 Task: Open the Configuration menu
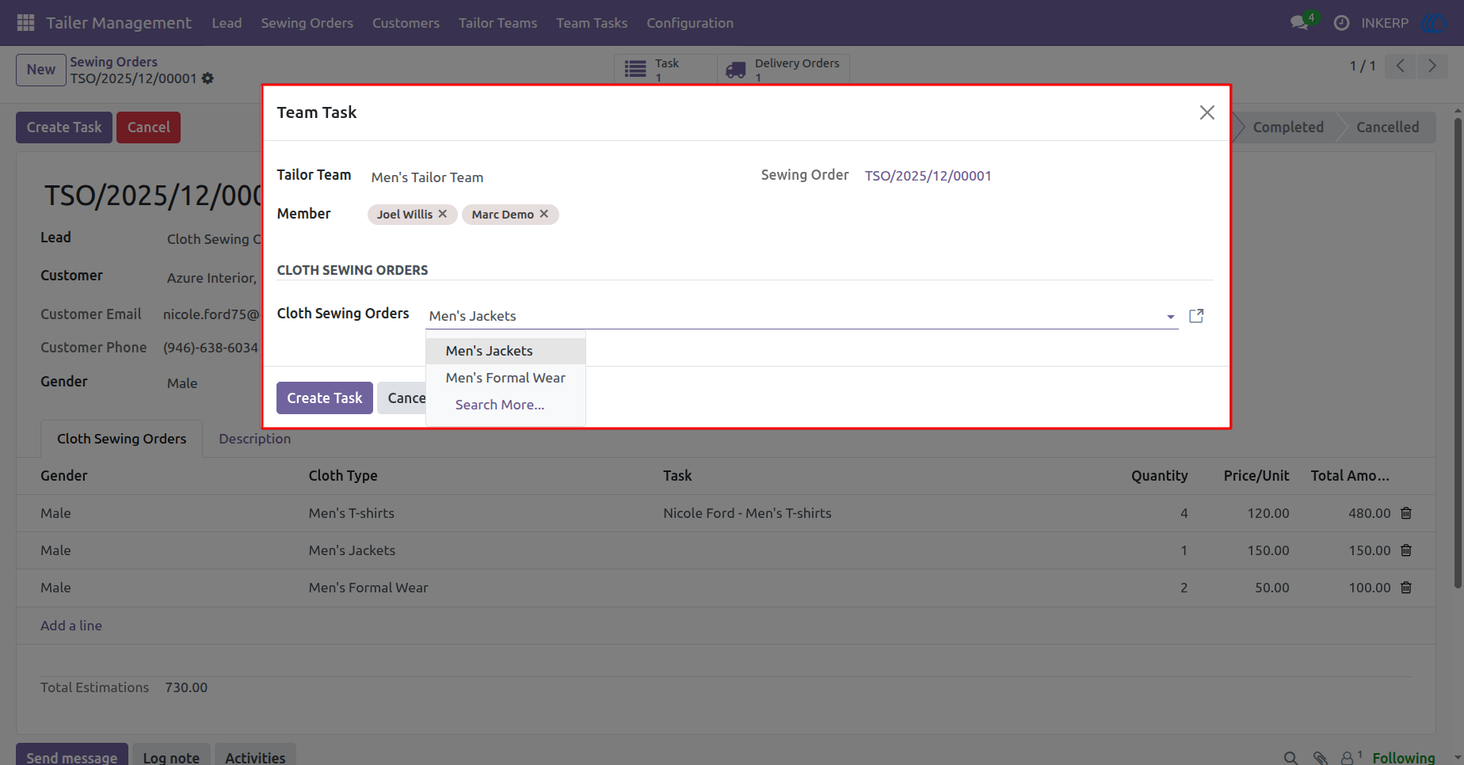pyautogui.click(x=690, y=23)
